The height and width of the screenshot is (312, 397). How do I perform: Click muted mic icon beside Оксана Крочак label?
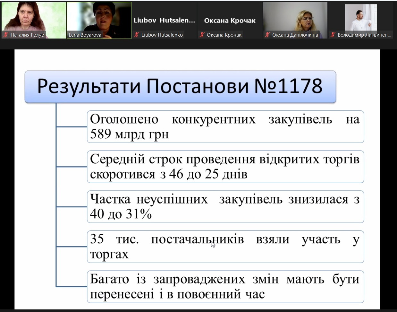202,35
